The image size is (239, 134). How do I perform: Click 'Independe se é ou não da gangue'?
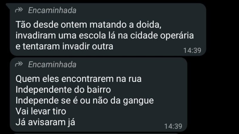click(x=85, y=101)
